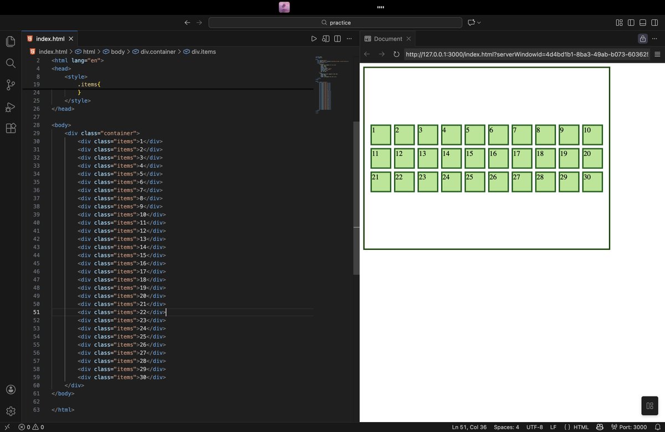Expand the Copilot chat dropdown arrow
The image size is (665, 432).
[x=479, y=23]
